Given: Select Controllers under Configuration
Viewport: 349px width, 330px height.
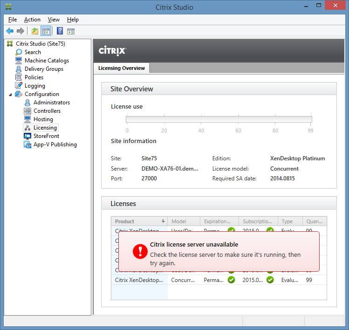Looking at the screenshot, I should coord(47,111).
